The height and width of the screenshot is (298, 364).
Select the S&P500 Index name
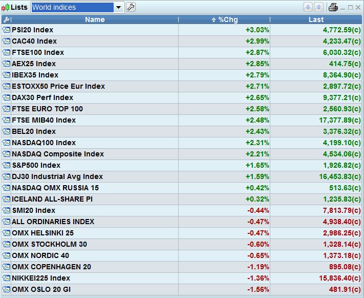(x=36, y=165)
